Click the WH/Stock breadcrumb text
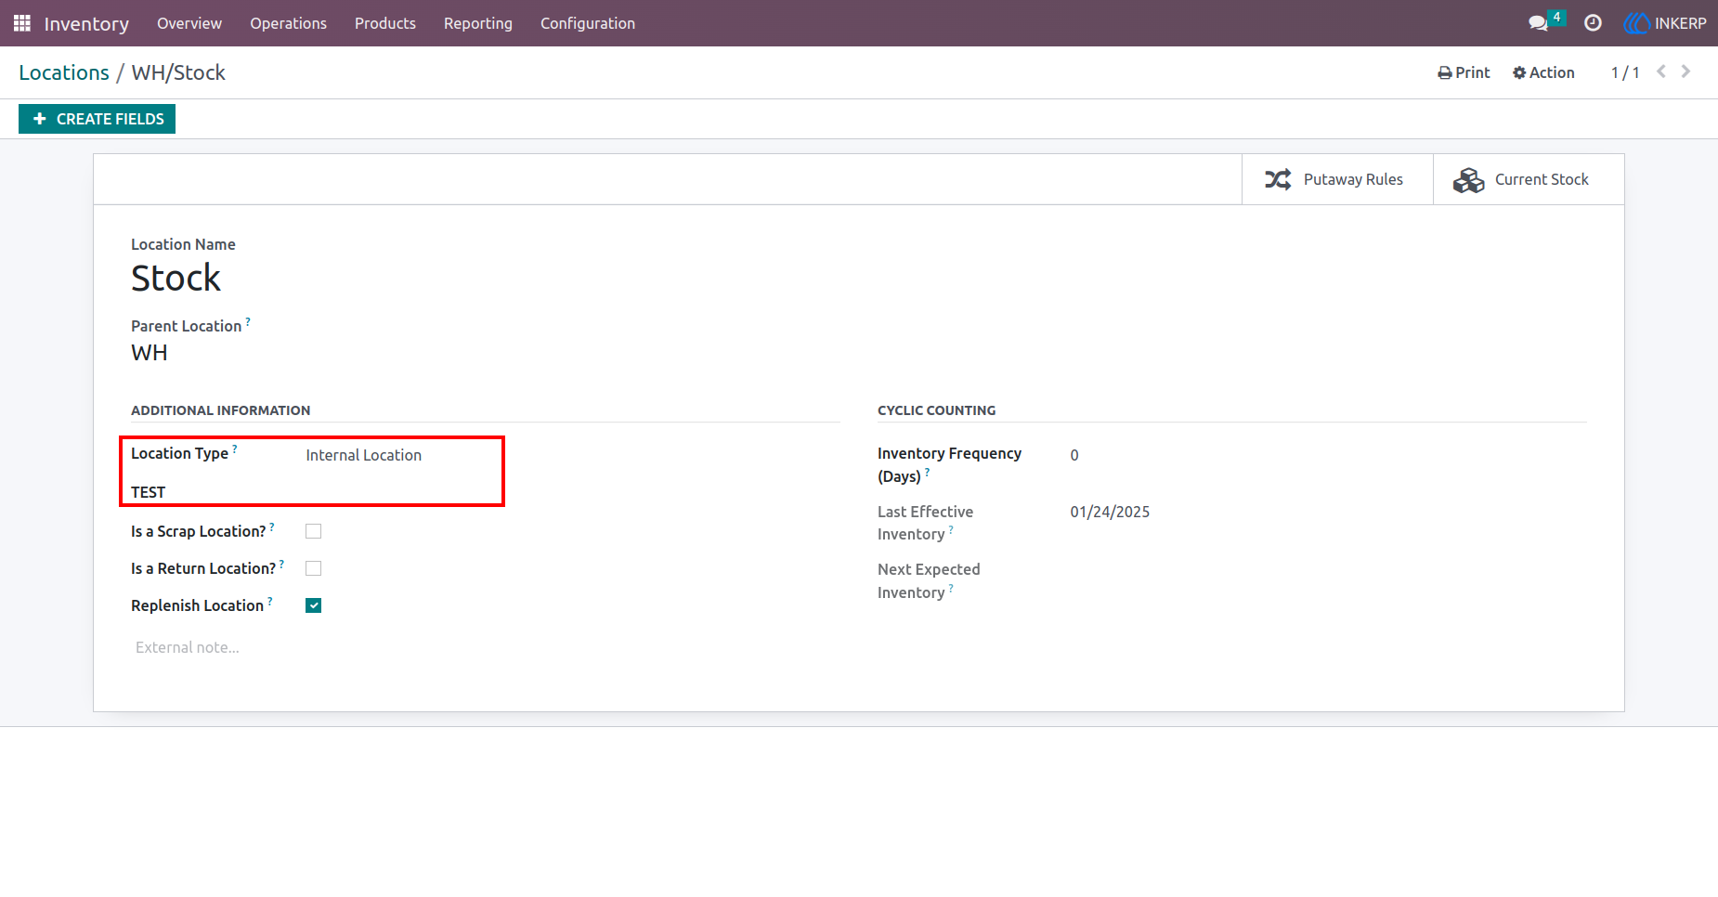Image resolution: width=1718 pixels, height=897 pixels. 178,72
